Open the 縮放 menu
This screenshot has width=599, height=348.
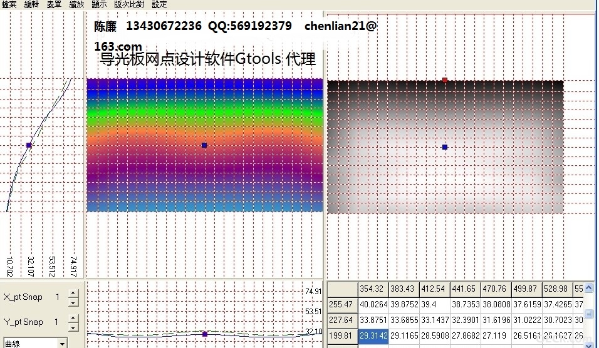click(x=76, y=4)
